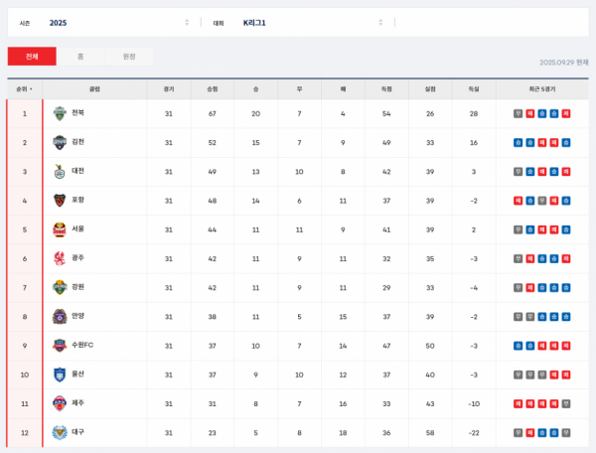The image size is (596, 453).
Task: Click 포항's first recent-match result badge
Action: (x=518, y=201)
